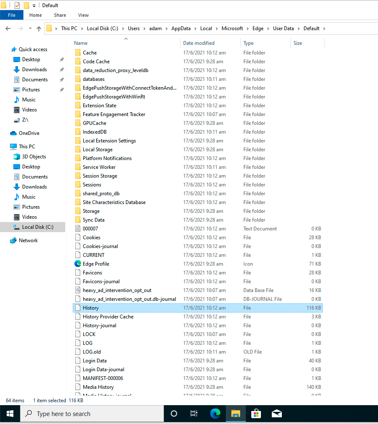Click the 3D Objects icon
The image size is (378, 424).
(17, 157)
